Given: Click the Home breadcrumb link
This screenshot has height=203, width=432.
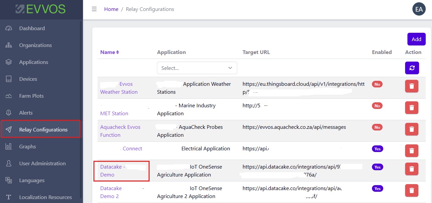Looking at the screenshot, I should pos(111,9).
